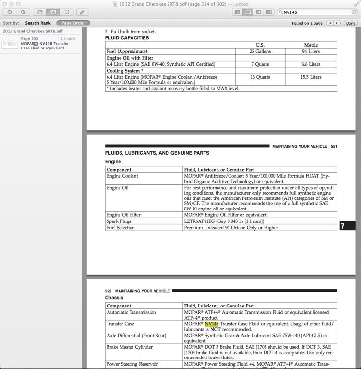The width and height of the screenshot is (361, 369).
Task: Click the highlighted NV146 match in document
Action: click(211, 324)
